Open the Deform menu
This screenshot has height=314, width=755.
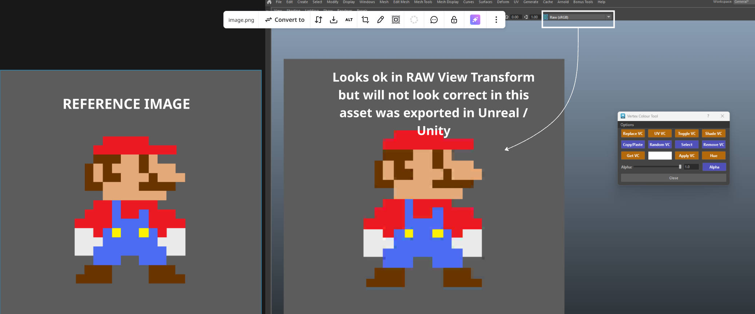503,2
